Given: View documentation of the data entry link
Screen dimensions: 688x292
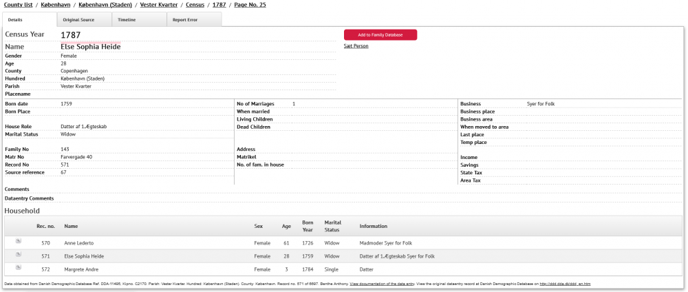Looking at the screenshot, I should [x=382, y=284].
